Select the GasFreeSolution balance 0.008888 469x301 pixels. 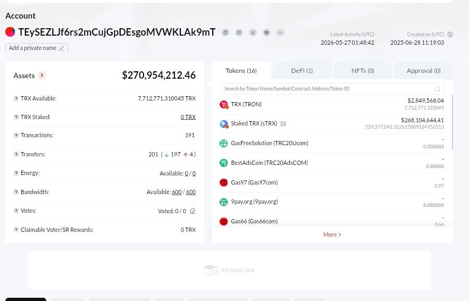tap(433, 147)
